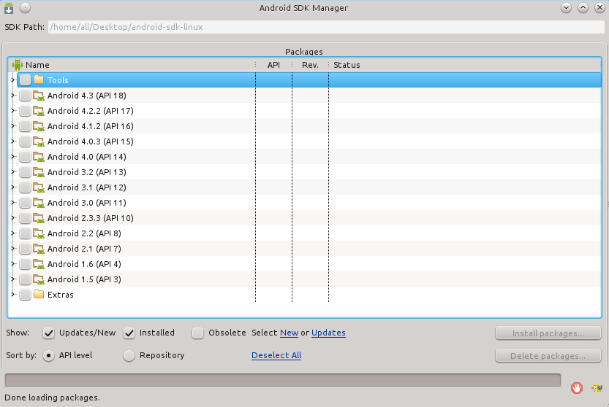Screen dimensions: 609x407
Task: Expand the Android 4.0.3 (API 15) node
Action: [13, 142]
